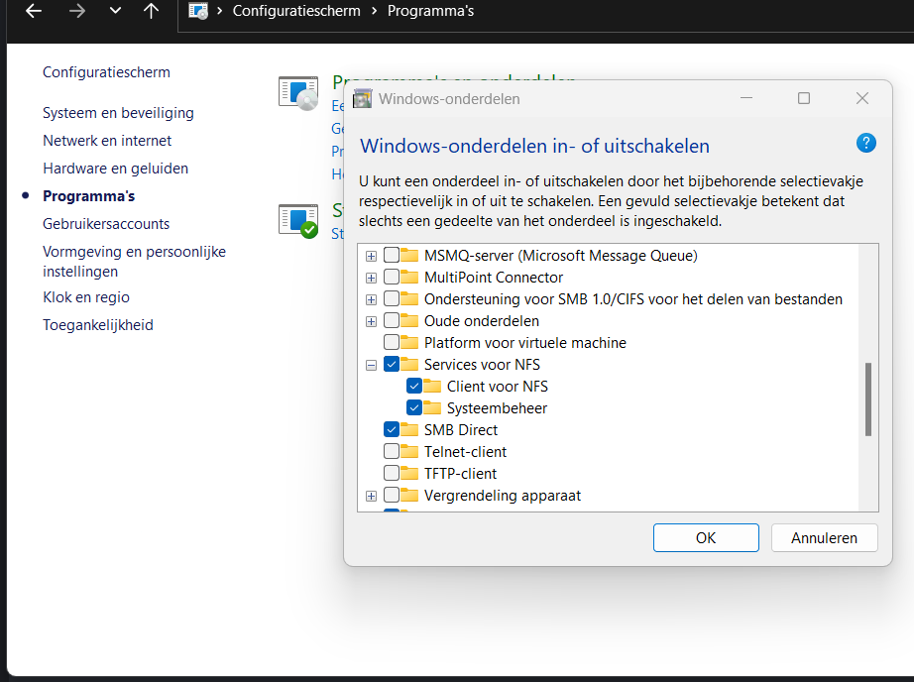Image resolution: width=914 pixels, height=682 pixels.
Task: Click folder icon beside Telnet-client
Action: point(409,451)
